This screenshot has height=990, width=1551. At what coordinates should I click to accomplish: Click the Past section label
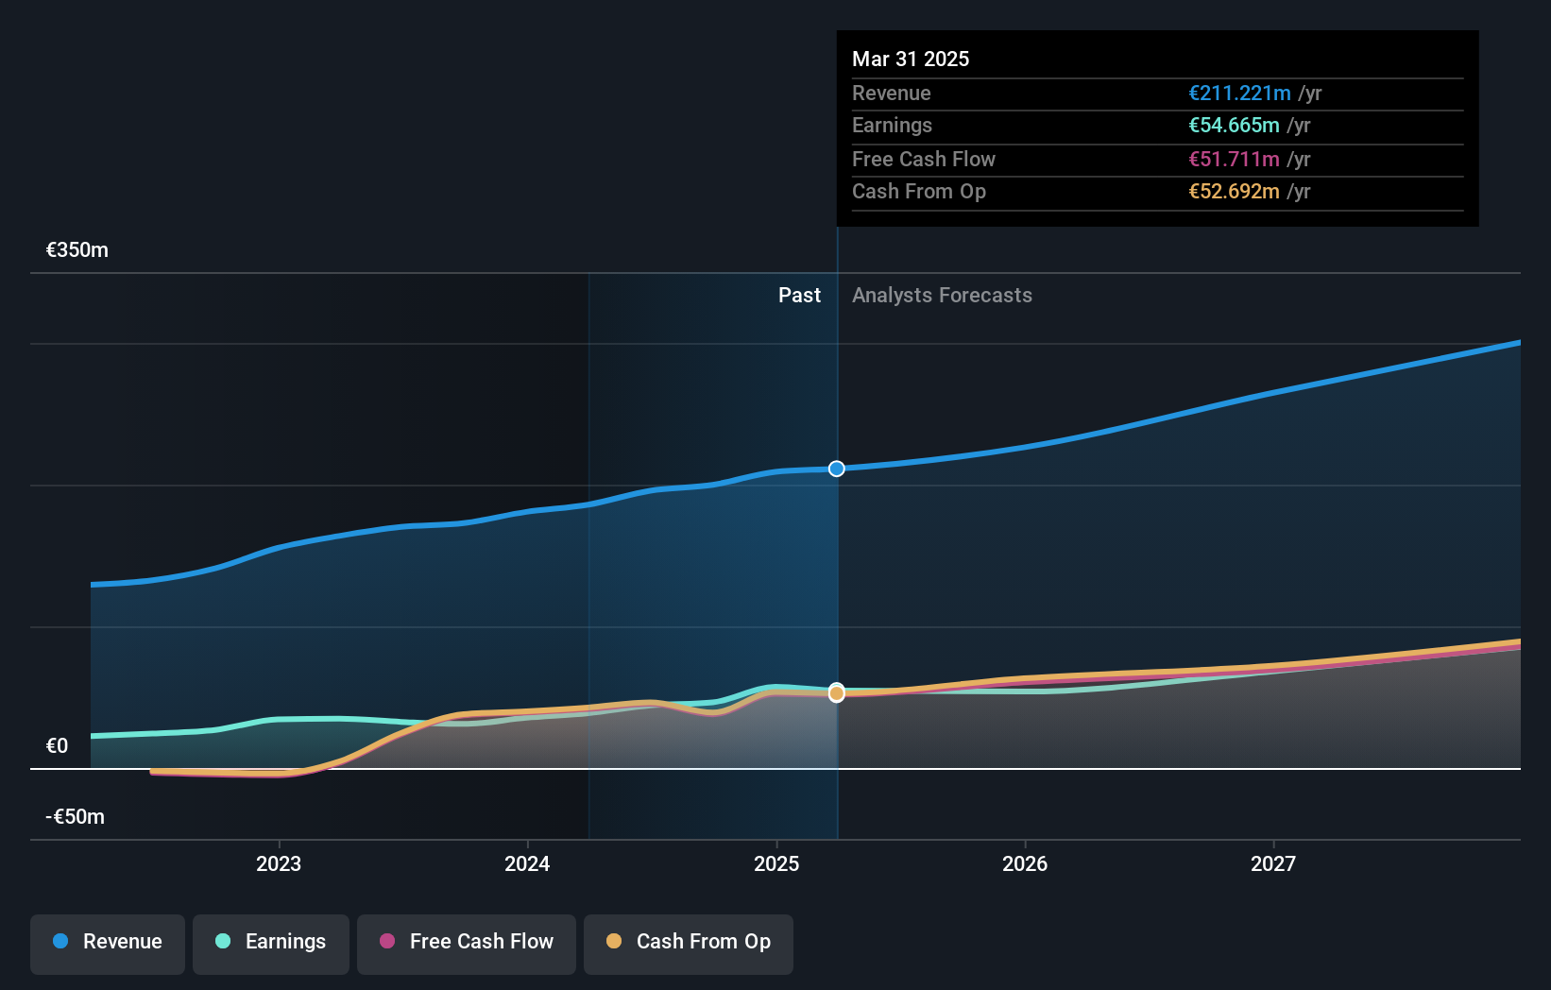[799, 296]
